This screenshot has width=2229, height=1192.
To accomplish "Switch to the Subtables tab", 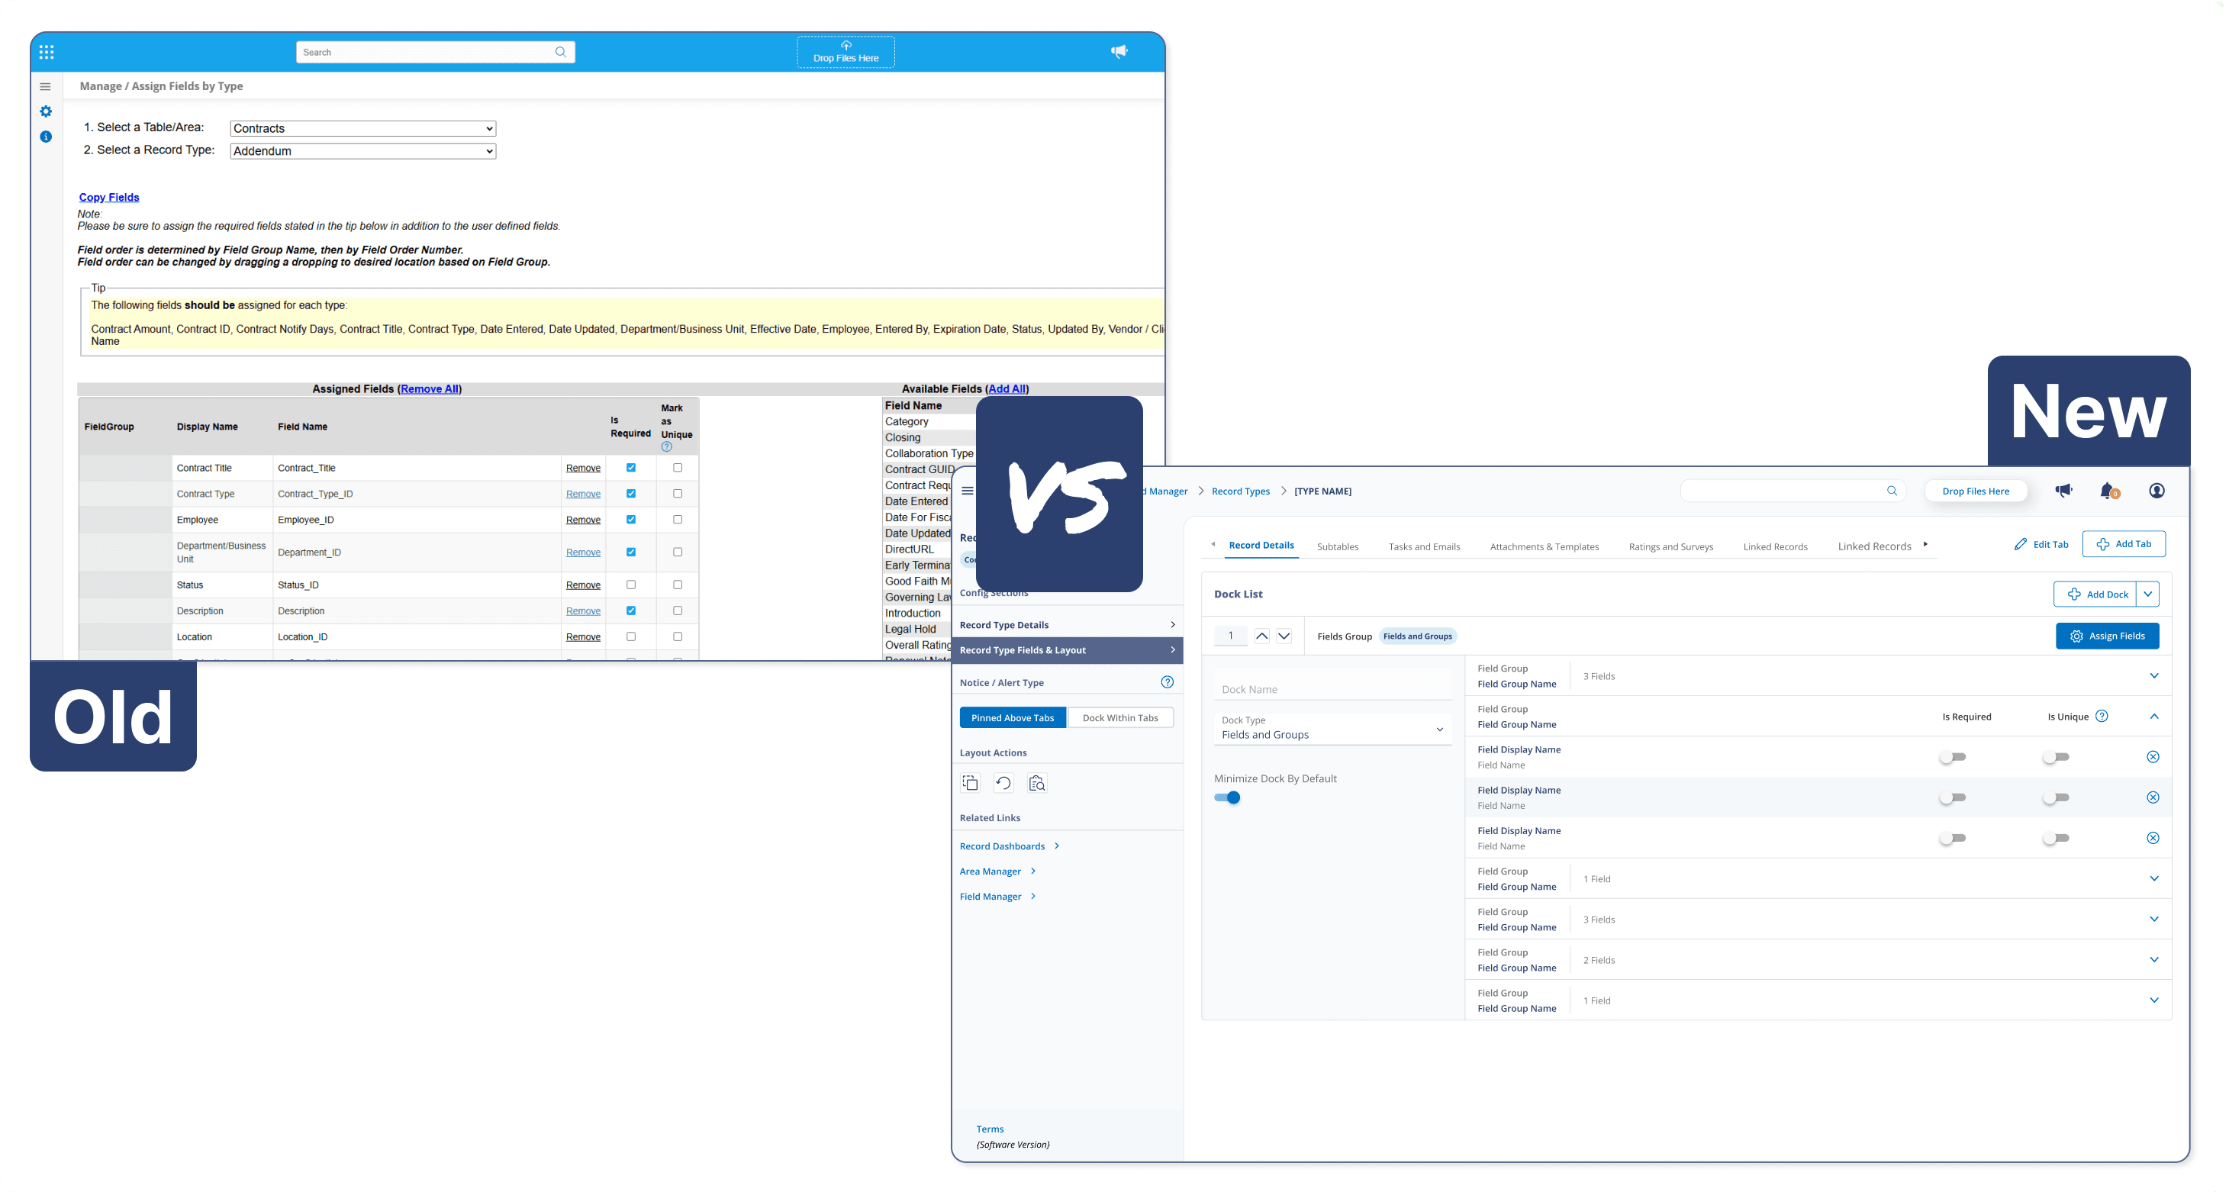I will pos(1338,546).
